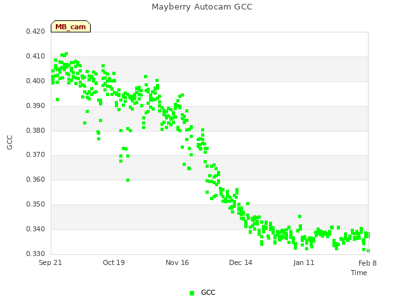Screen dimensions: 406x305
Task: Click the 0.410 y-axis label
Action: (36, 56)
